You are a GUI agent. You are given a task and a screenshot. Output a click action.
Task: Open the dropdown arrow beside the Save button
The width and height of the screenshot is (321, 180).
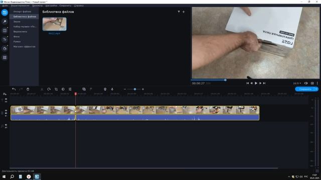316,89
